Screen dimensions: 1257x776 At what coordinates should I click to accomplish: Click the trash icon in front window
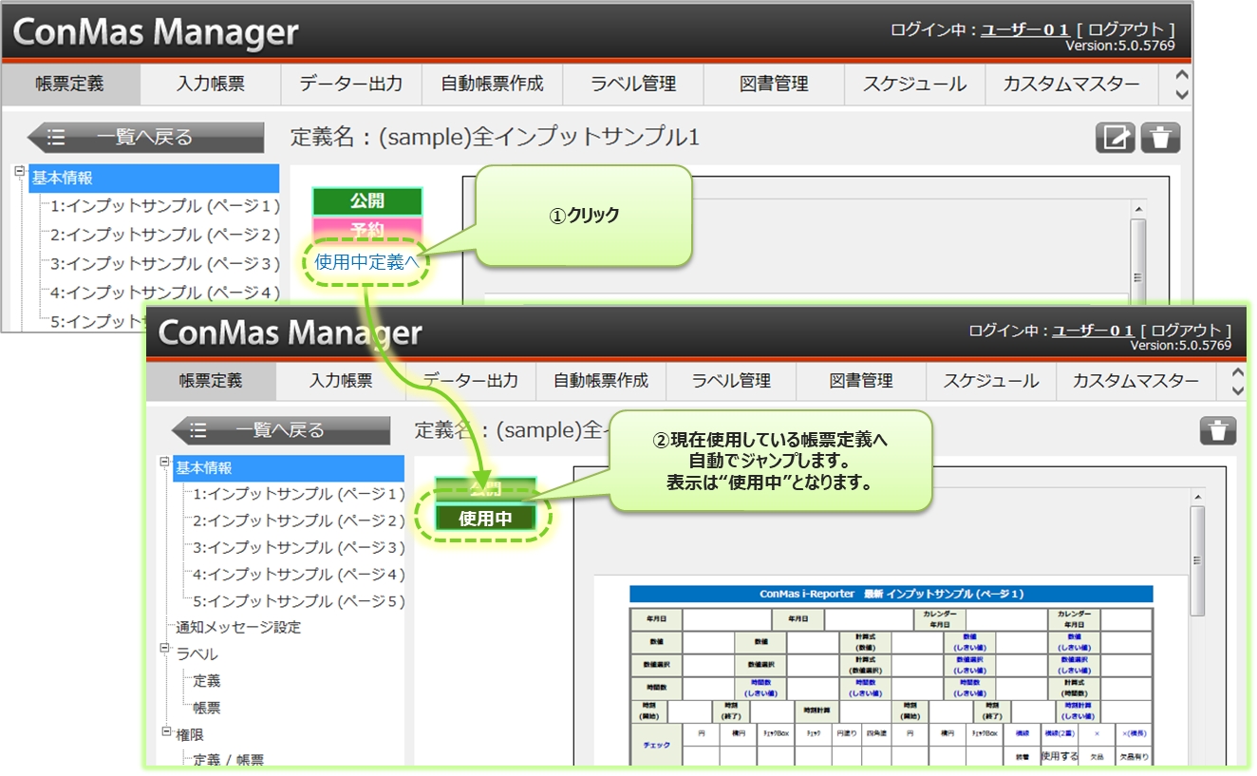pyautogui.click(x=1217, y=430)
